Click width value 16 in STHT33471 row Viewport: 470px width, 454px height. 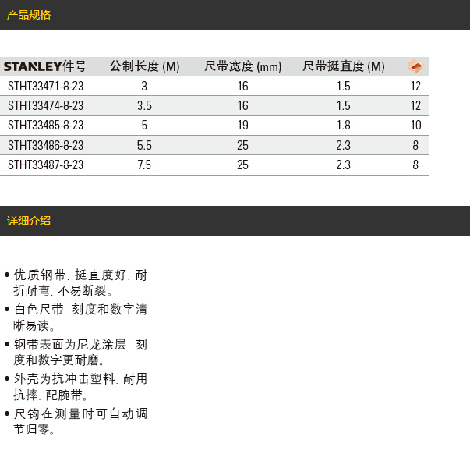click(242, 86)
